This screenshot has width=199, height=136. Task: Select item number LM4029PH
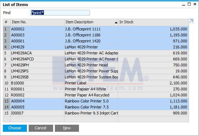(x=20, y=65)
